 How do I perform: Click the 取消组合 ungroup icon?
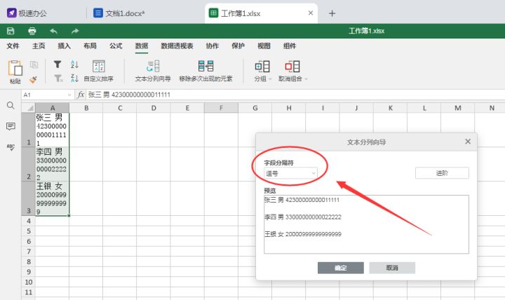point(292,67)
